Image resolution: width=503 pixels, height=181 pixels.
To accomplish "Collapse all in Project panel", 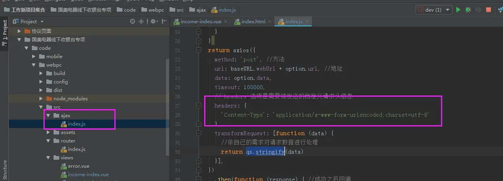I will point(141,21).
